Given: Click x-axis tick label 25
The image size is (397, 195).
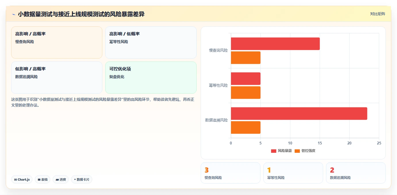Looking at the screenshot, I should pyautogui.click(x=379, y=143).
